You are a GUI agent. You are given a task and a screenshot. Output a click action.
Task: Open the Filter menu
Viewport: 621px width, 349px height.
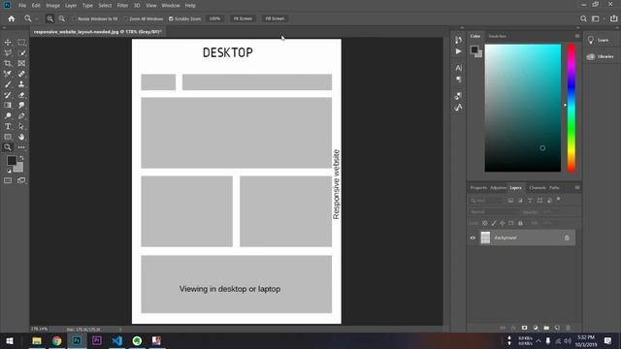[x=123, y=6]
